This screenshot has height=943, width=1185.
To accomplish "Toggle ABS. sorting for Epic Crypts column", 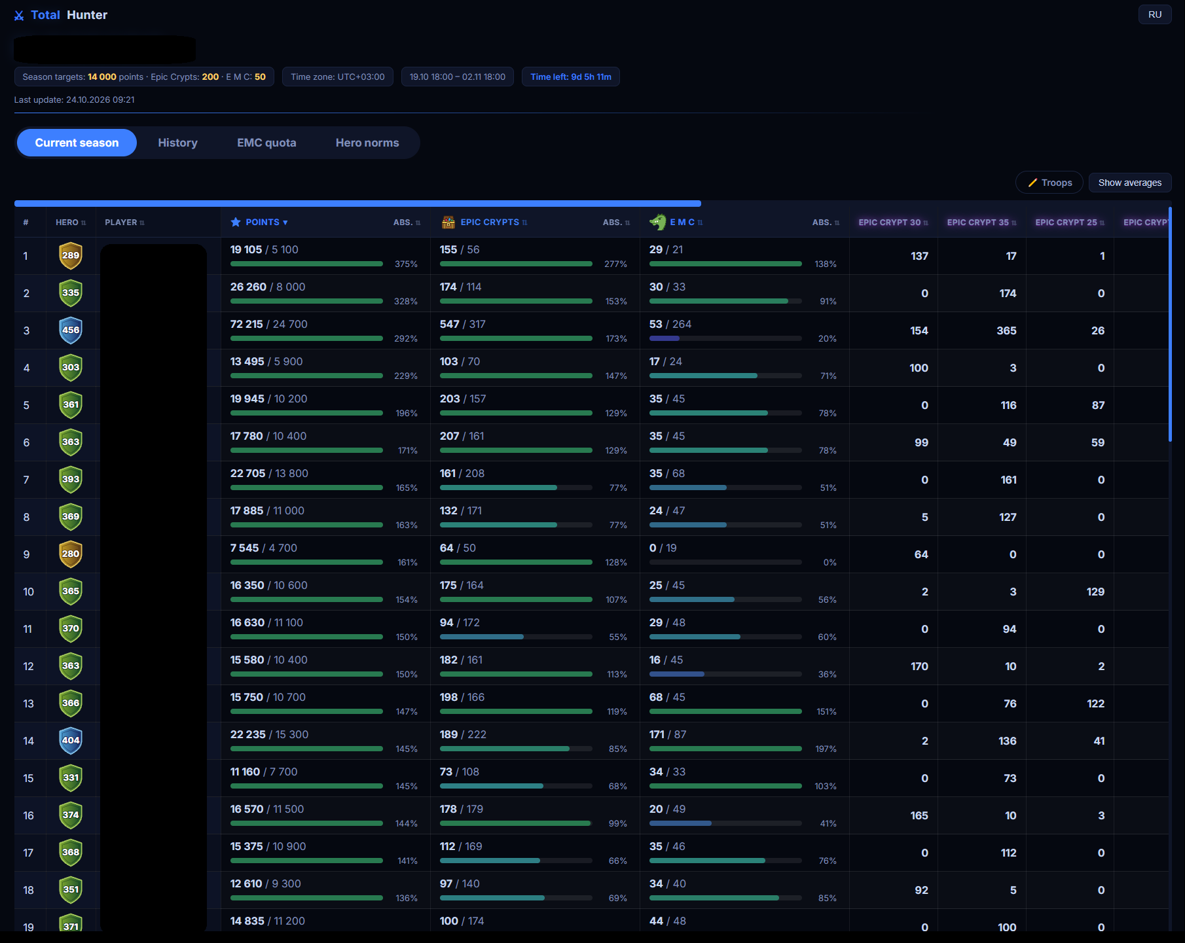I will pyautogui.click(x=616, y=222).
